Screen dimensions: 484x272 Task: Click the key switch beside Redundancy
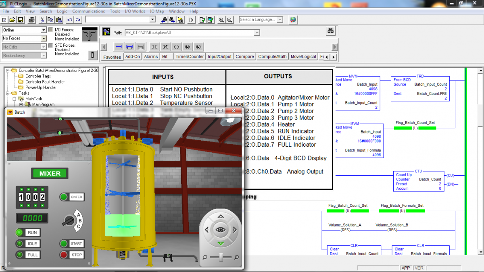coord(93,55)
